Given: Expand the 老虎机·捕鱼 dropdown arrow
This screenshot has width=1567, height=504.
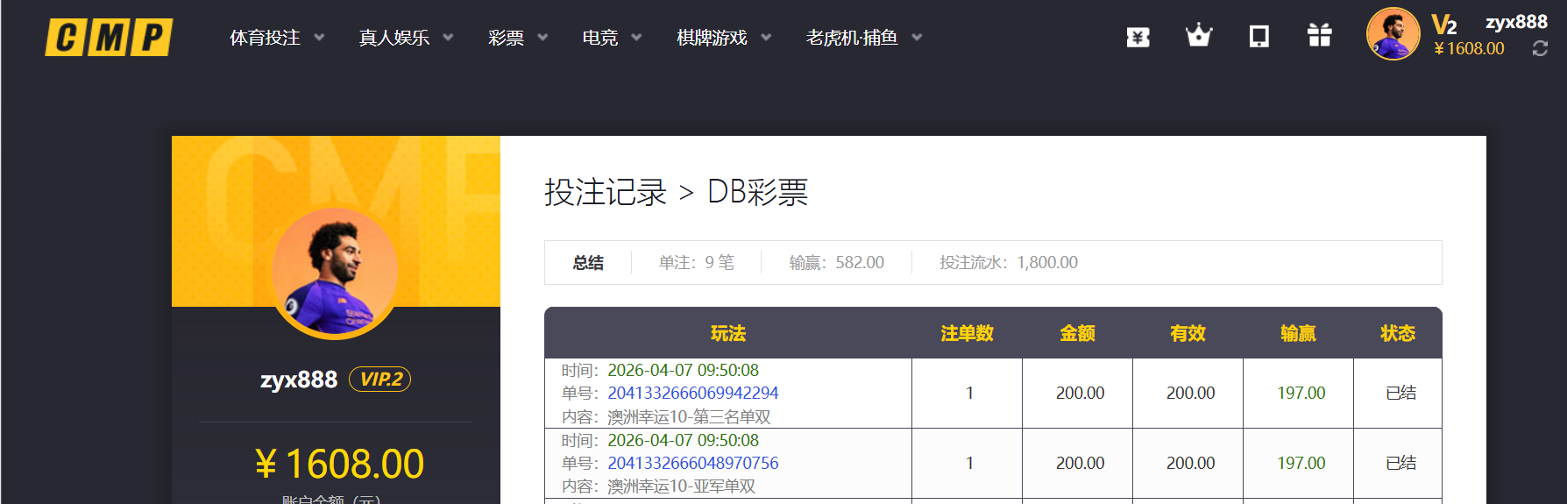Looking at the screenshot, I should click(x=917, y=38).
